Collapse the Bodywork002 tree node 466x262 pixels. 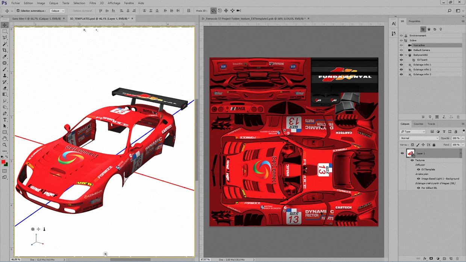[x=406, y=55]
